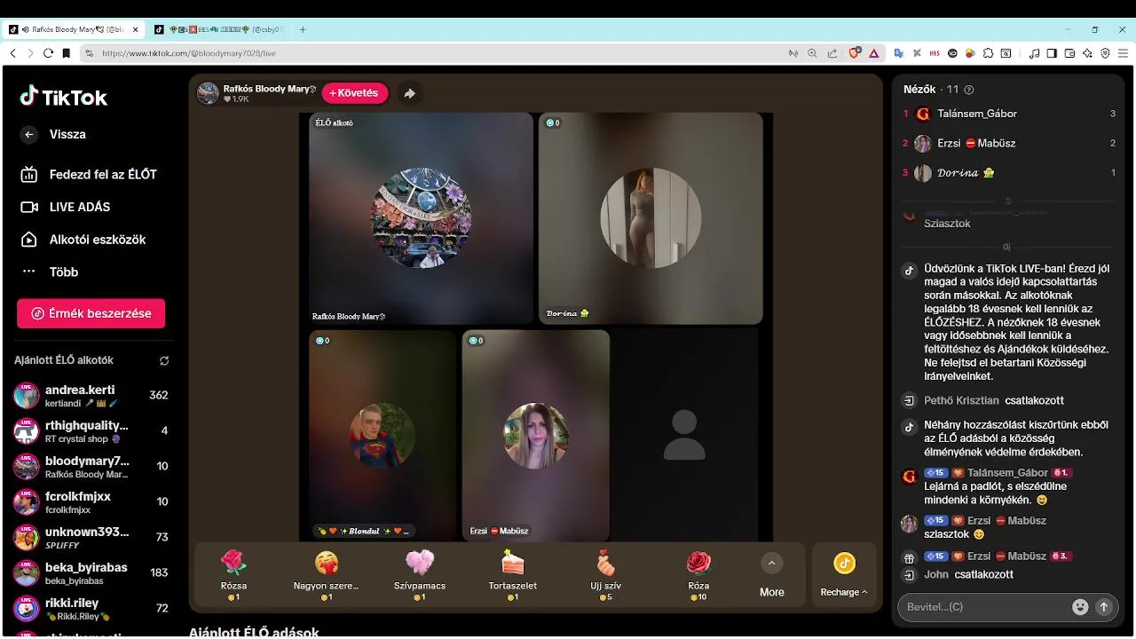Open site settings icon in address bar
The width and height of the screenshot is (1136, 639).
89,53
